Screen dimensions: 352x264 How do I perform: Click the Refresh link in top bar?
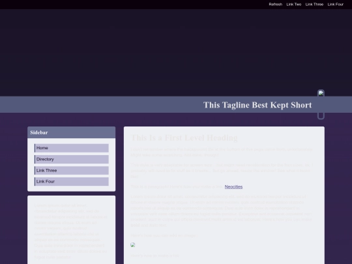click(276, 5)
